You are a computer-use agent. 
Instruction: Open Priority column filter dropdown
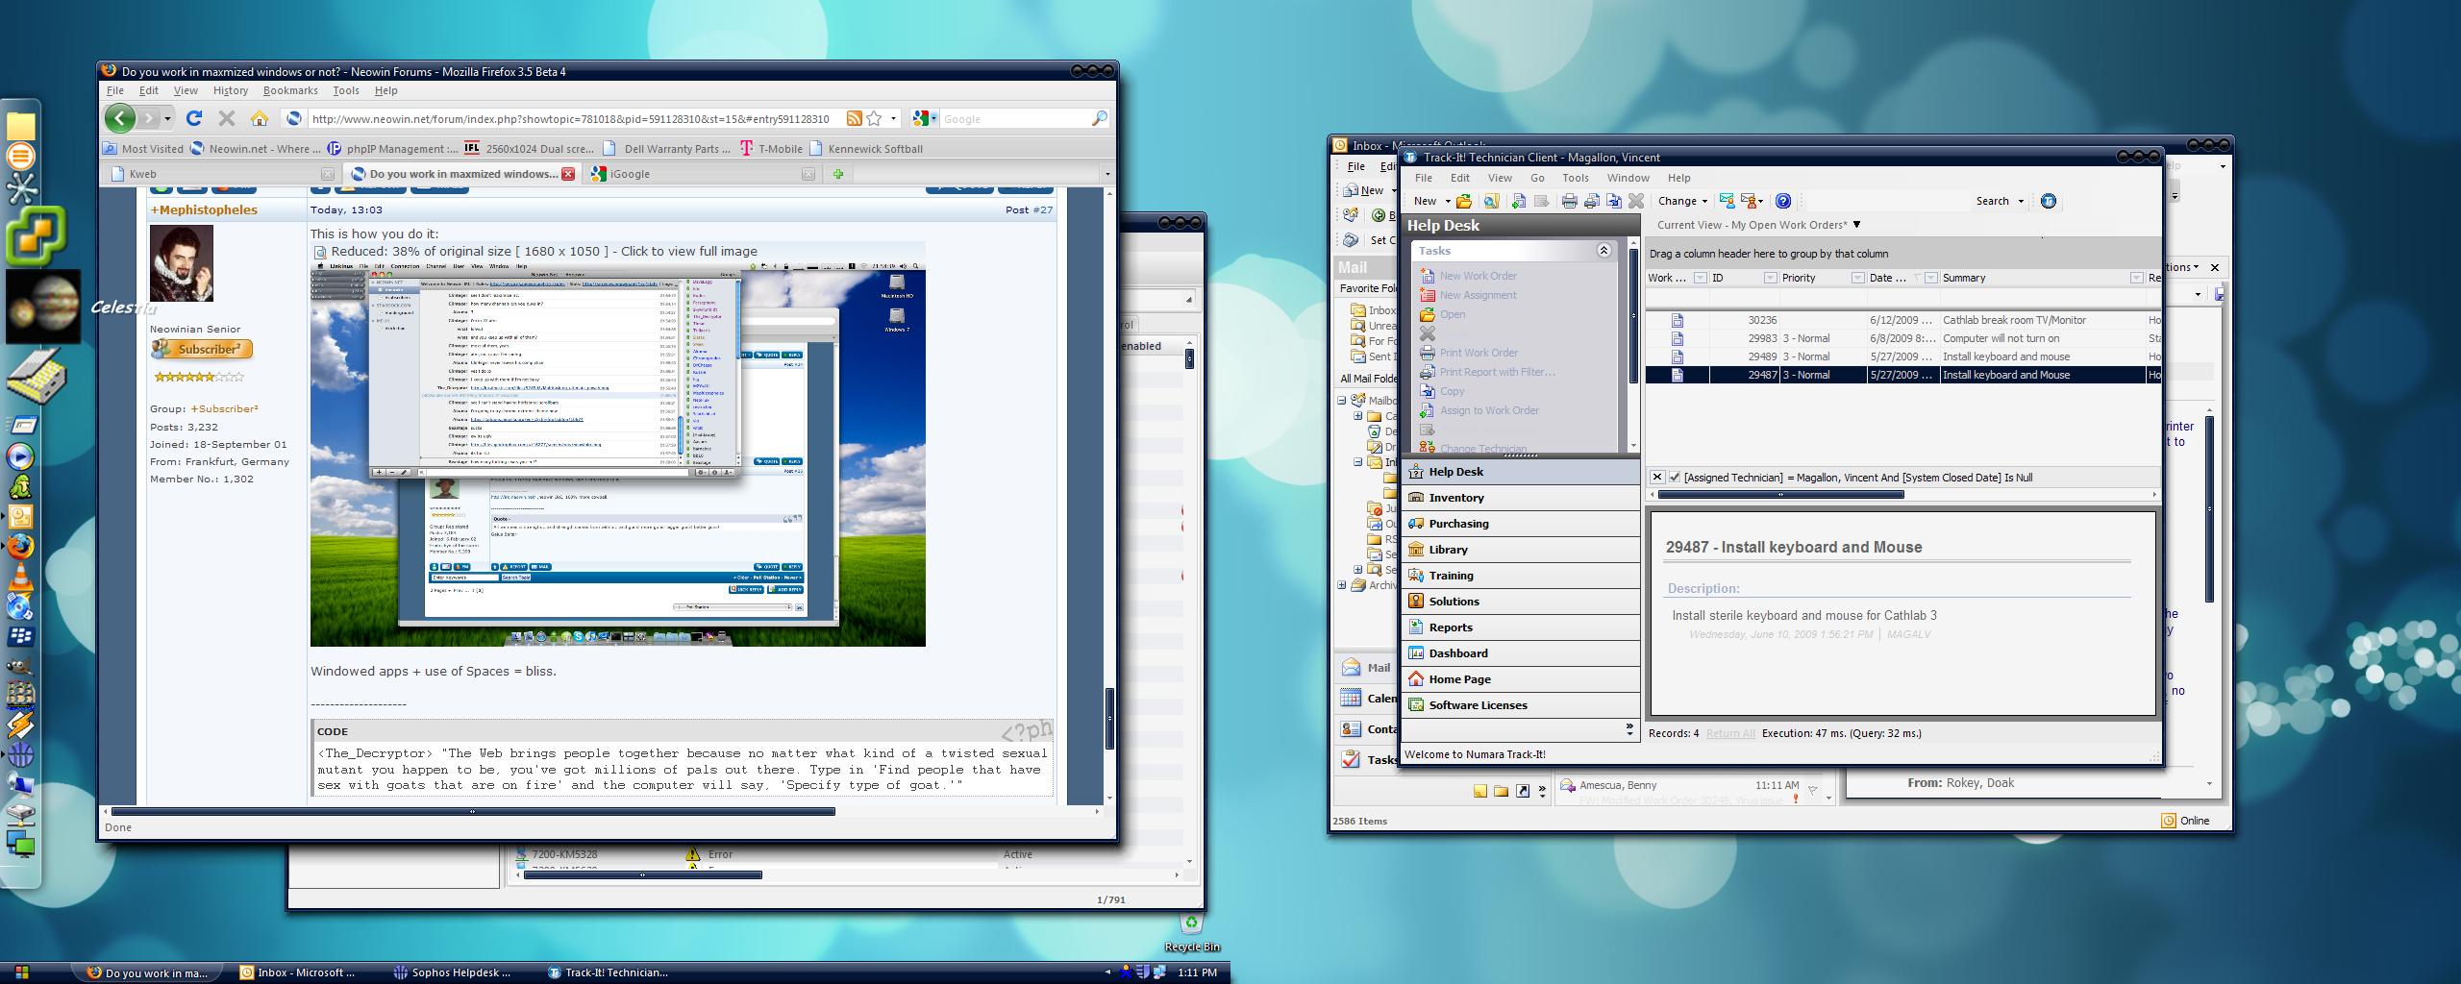pyautogui.click(x=1857, y=278)
